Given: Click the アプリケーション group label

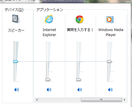Looking at the screenshot, I should click(x=50, y=10).
